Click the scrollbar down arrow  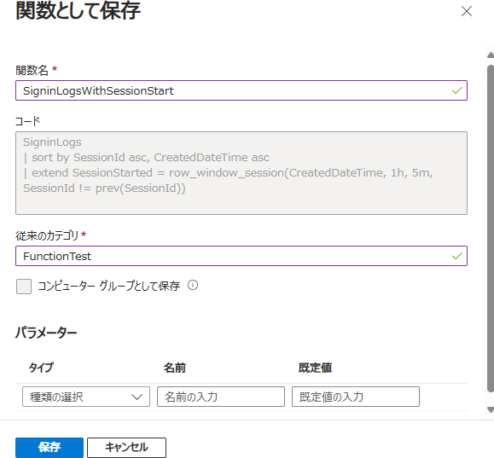(491, 409)
